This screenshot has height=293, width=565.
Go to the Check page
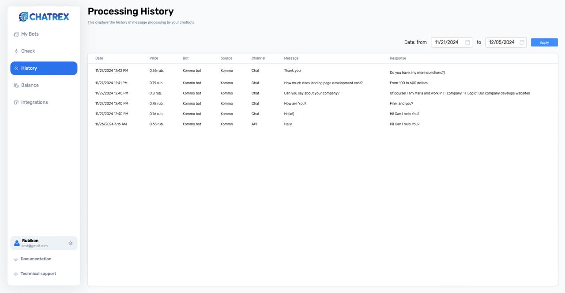tap(44, 51)
